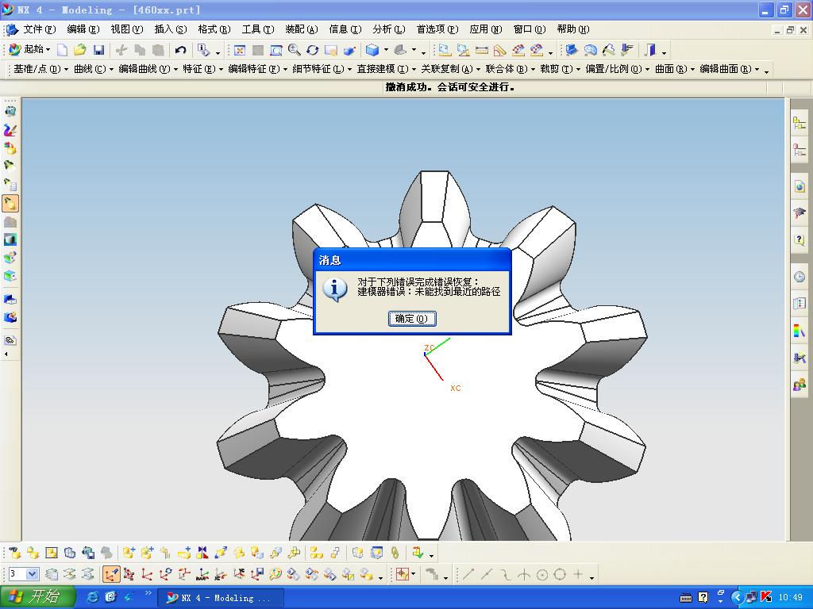Open the work layer combo box dropdown arrow
The image size is (813, 609).
click(x=32, y=574)
